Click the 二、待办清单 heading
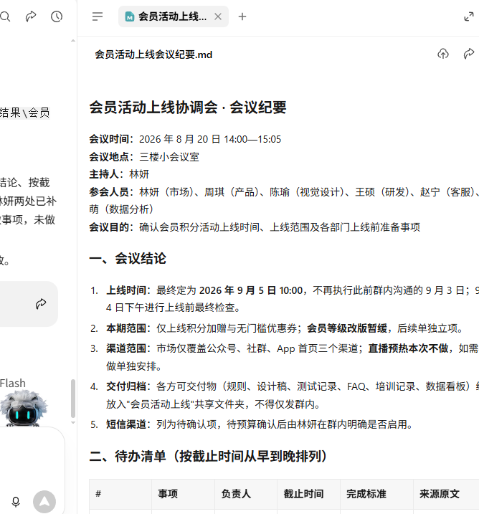Viewport: 479px width, 514px height. [x=208, y=457]
